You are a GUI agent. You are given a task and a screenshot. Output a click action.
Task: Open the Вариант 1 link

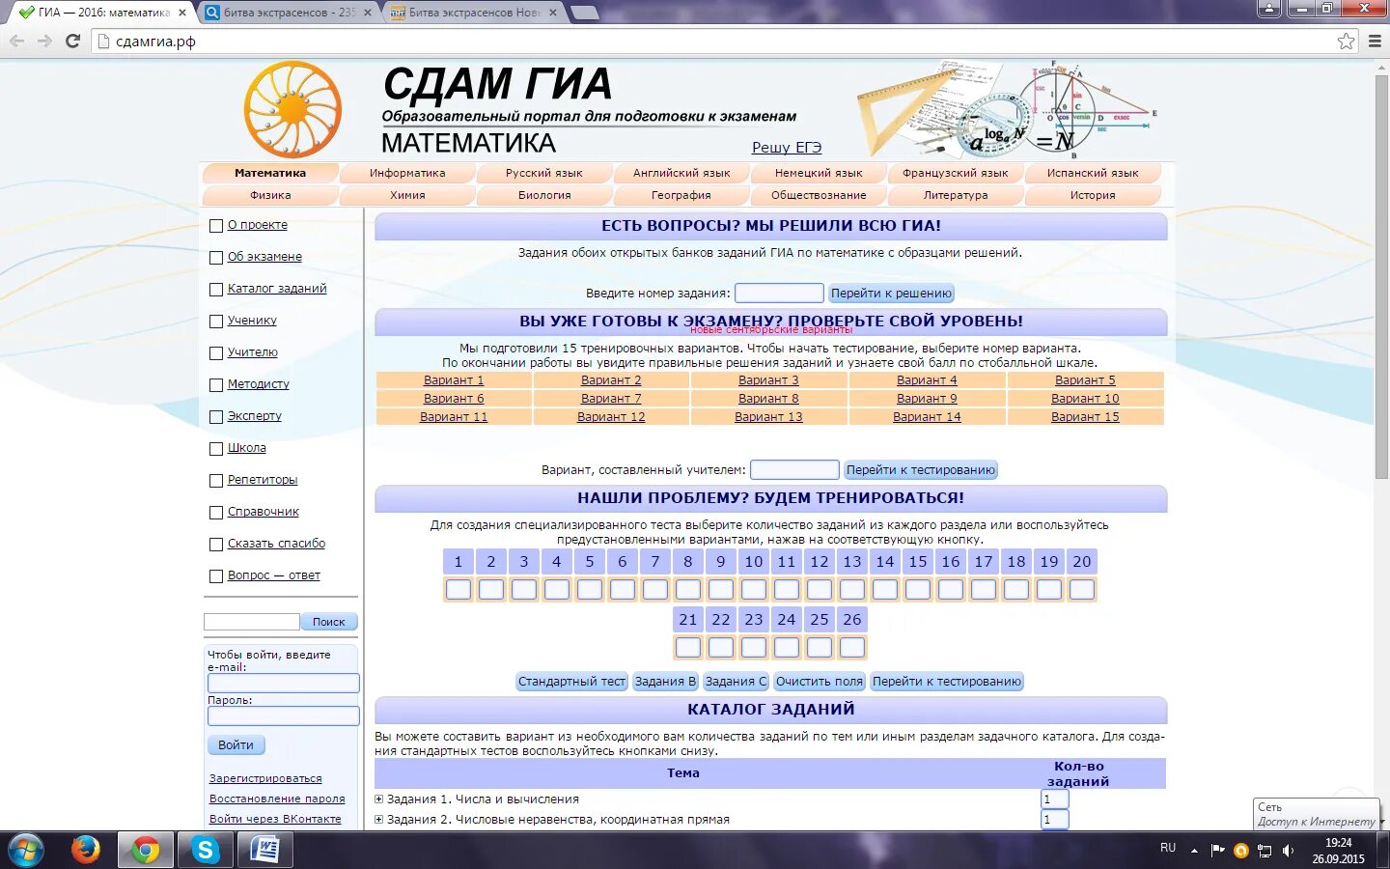pos(454,380)
